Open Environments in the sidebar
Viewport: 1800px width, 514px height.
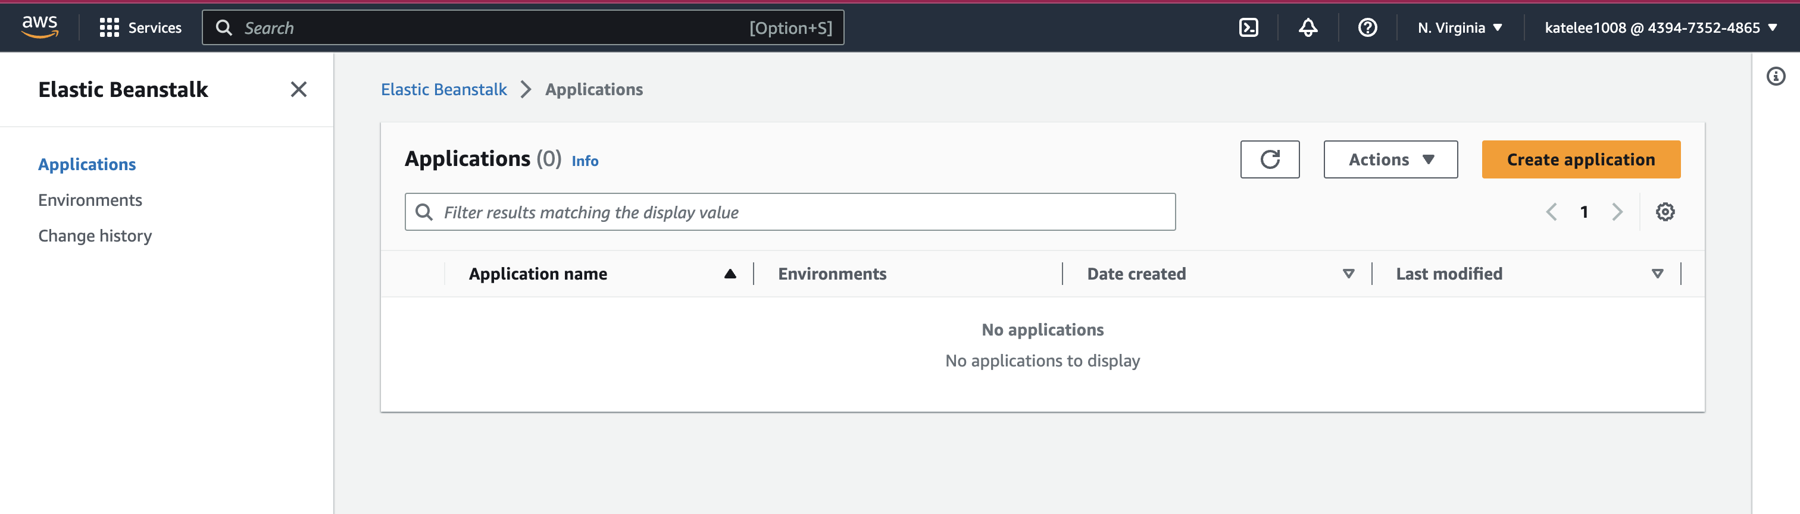point(90,200)
